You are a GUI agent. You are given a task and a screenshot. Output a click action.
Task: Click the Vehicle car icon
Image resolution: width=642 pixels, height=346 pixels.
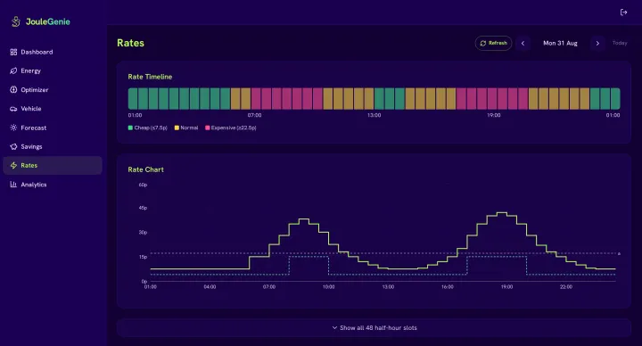pos(13,109)
